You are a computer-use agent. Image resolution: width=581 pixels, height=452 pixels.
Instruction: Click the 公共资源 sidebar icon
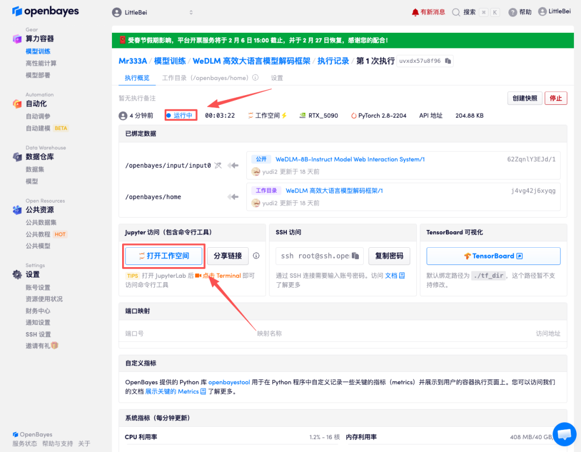(17, 210)
